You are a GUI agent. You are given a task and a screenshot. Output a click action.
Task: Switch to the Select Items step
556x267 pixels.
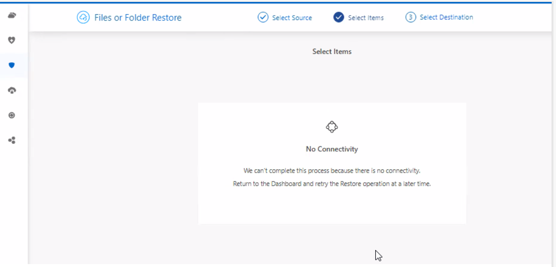click(365, 18)
